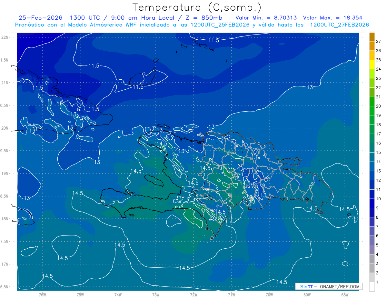Click the longitude label "75W"

80,295
